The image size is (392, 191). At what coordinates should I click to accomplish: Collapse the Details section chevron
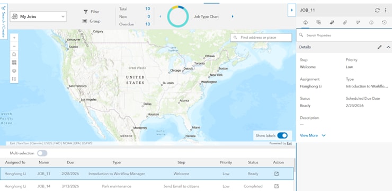(x=388, y=47)
